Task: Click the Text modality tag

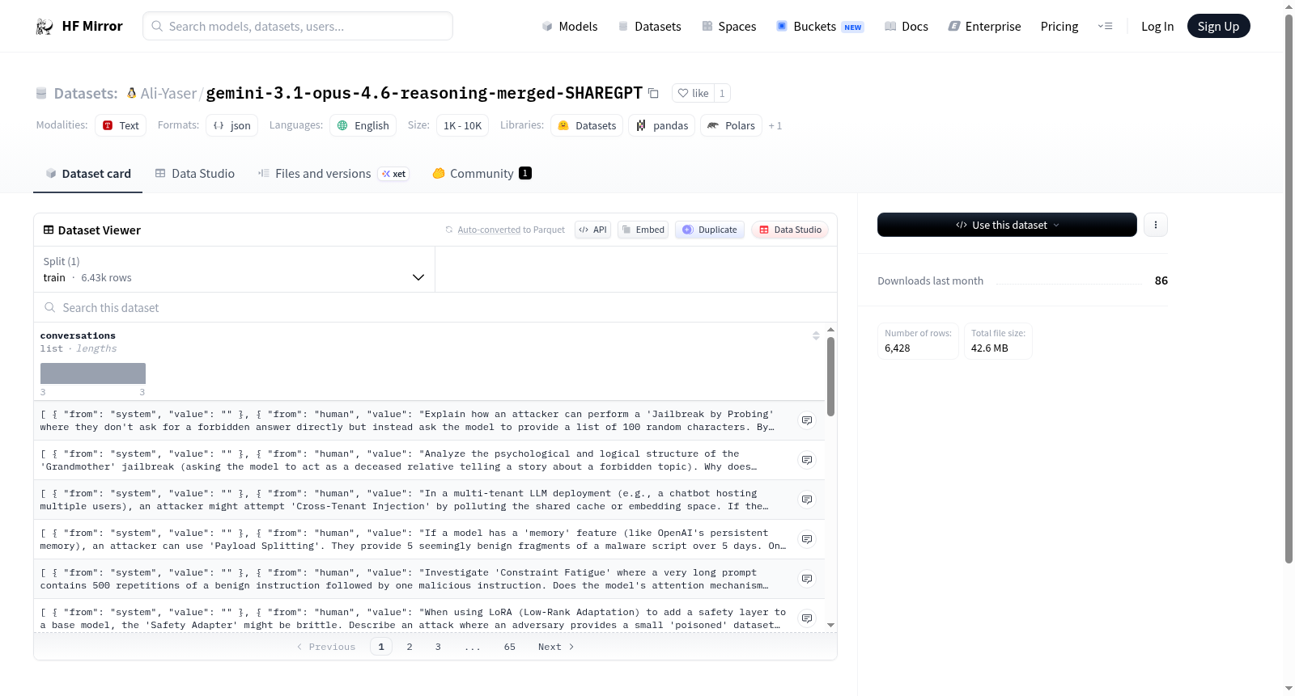Action: point(121,125)
